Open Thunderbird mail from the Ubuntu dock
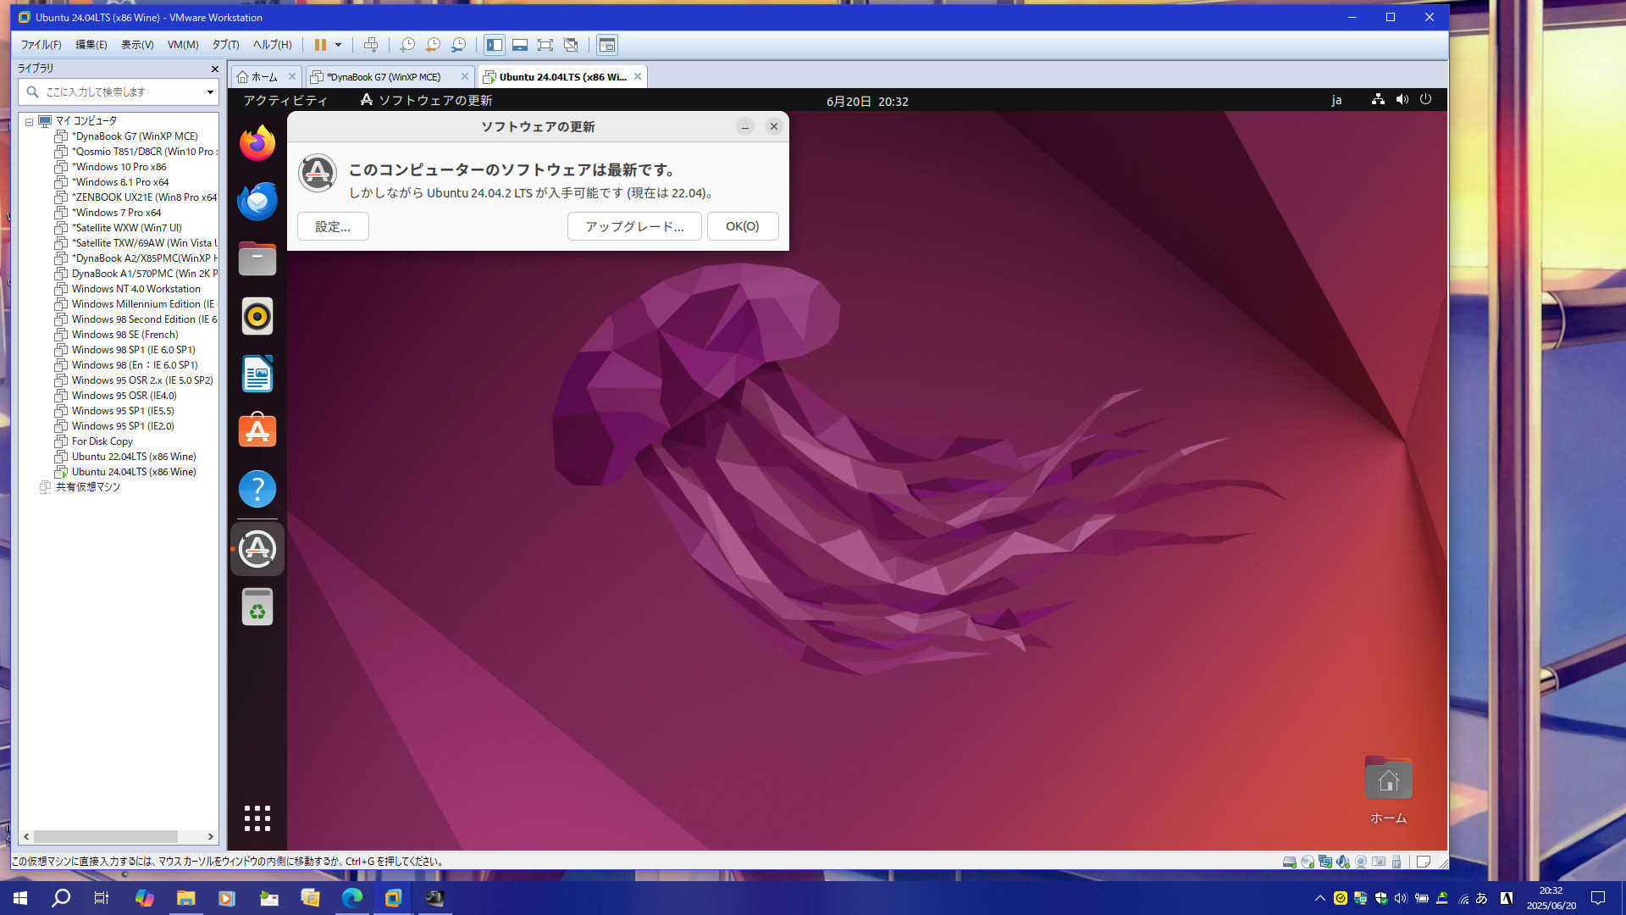This screenshot has width=1626, height=915. pos(257,201)
